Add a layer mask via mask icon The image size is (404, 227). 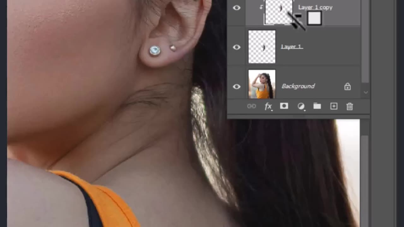pyautogui.click(x=284, y=106)
